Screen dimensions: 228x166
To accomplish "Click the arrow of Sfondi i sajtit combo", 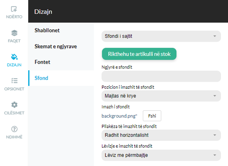I will (214, 36).
